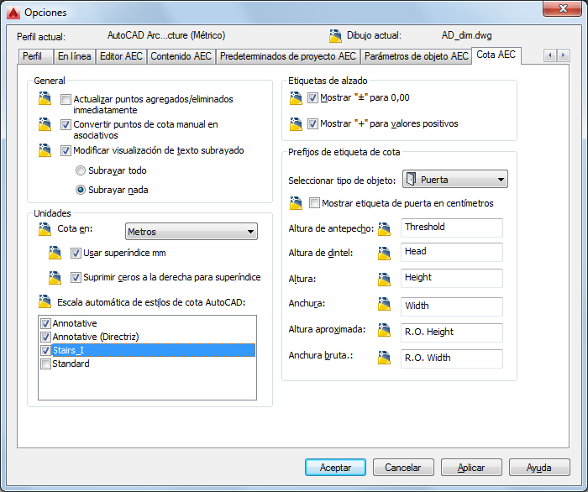
Task: Enable Mostrar etiqueta de puerta en centímetros
Action: (314, 203)
